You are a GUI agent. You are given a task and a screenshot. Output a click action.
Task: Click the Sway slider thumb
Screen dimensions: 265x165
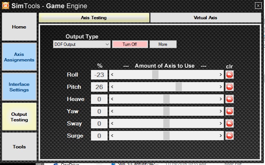pos(166,123)
